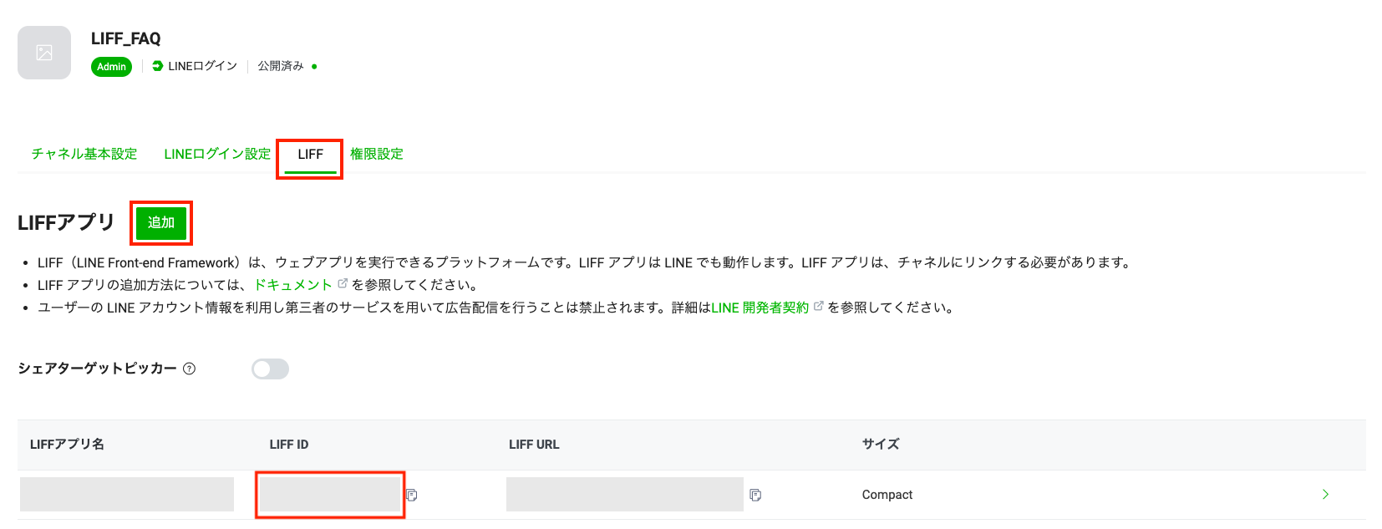Click the green 追加 button

pyautogui.click(x=160, y=222)
